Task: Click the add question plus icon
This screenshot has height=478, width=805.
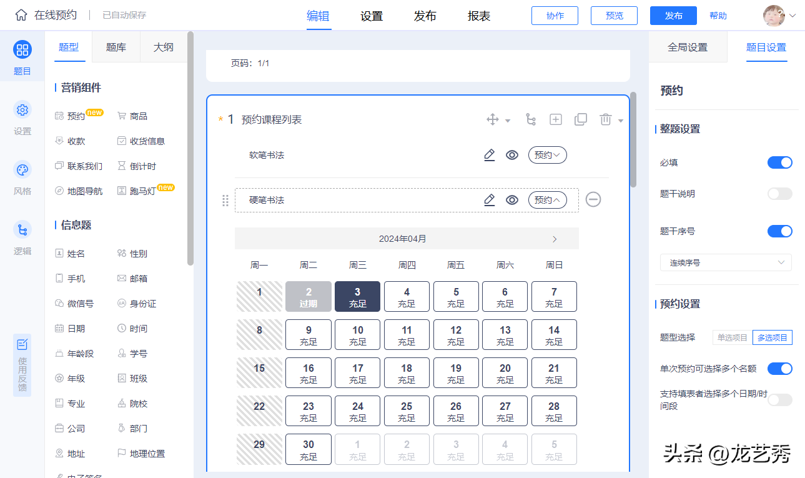Action: tap(556, 119)
